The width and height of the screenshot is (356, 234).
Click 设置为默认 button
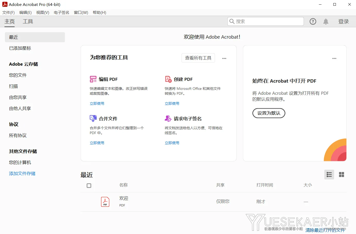coord(269,113)
